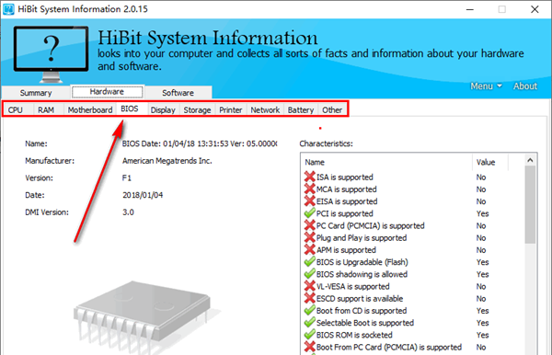Click green check icon for BIOS shadowing is allowed
Screen dimensions: 552x355
(309, 274)
